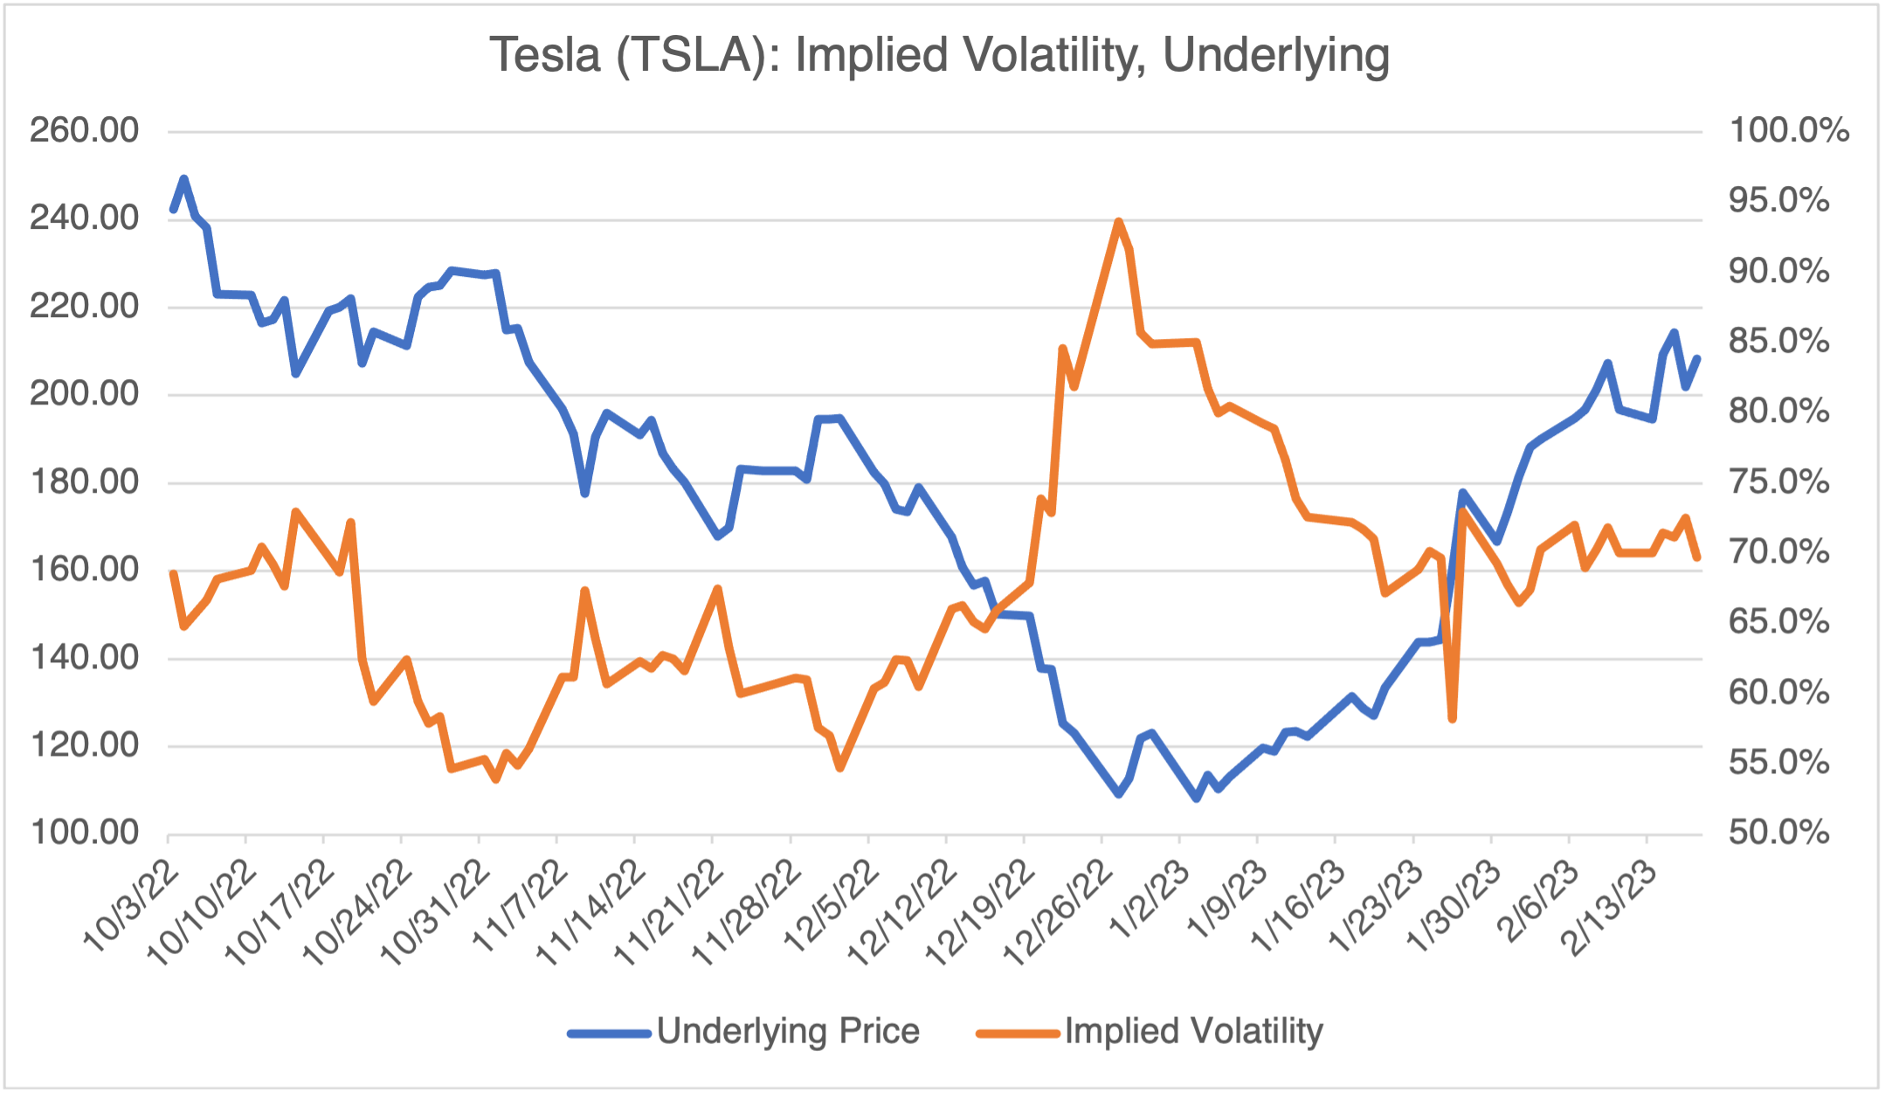Click the underlying price low point near 1/2/23
The width and height of the screenshot is (1885, 1093).
click(1197, 798)
